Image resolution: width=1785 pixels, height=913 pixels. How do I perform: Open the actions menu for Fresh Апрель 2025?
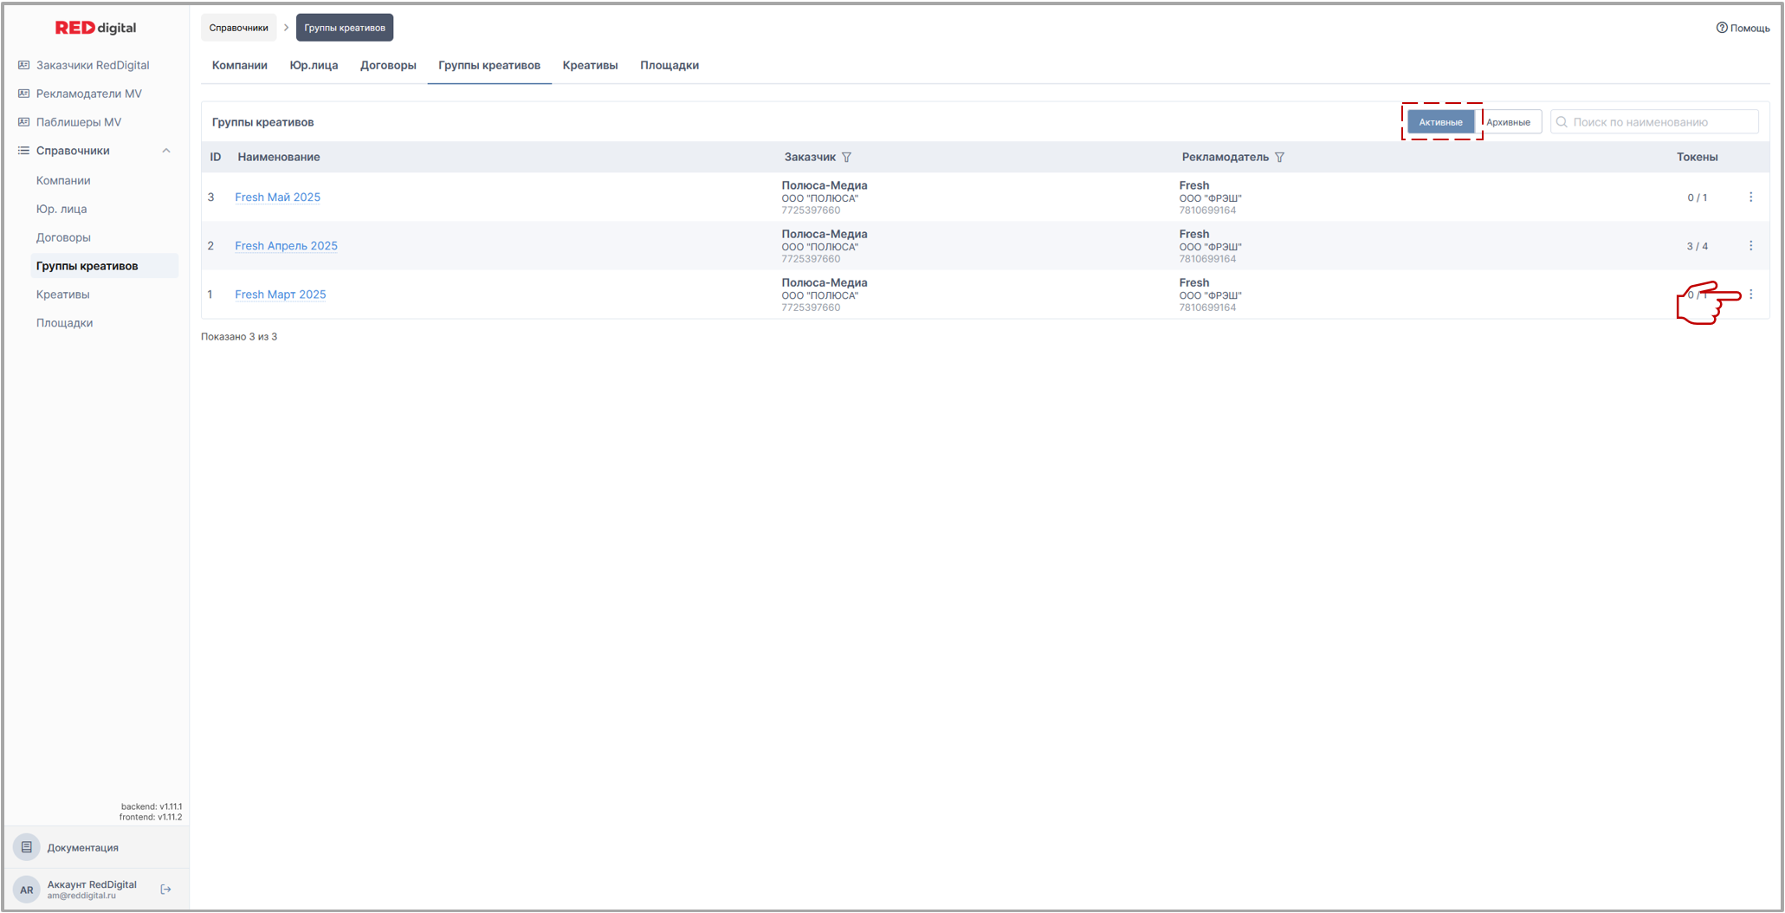tap(1750, 246)
